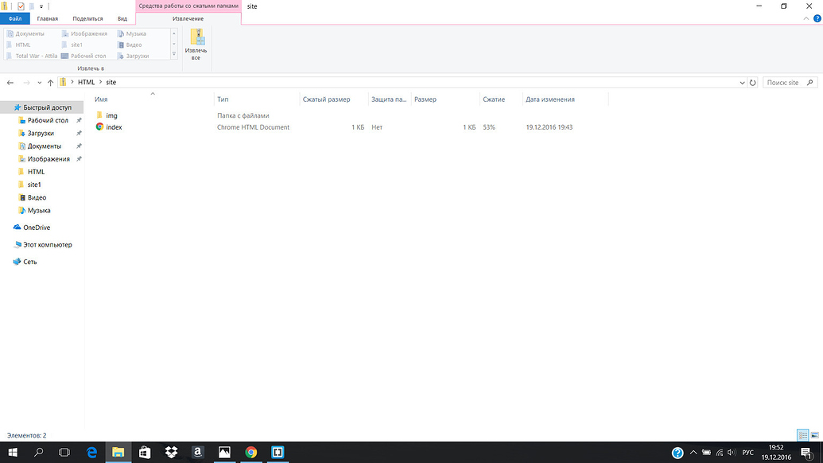The width and height of the screenshot is (823, 463).
Task: Click the Средства работы со сжатыми папками header
Action: (x=188, y=6)
